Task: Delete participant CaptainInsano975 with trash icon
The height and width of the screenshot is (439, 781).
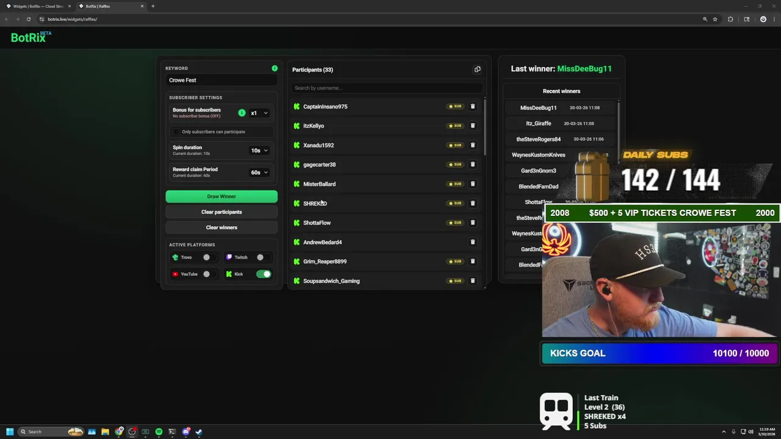Action: pyautogui.click(x=472, y=106)
